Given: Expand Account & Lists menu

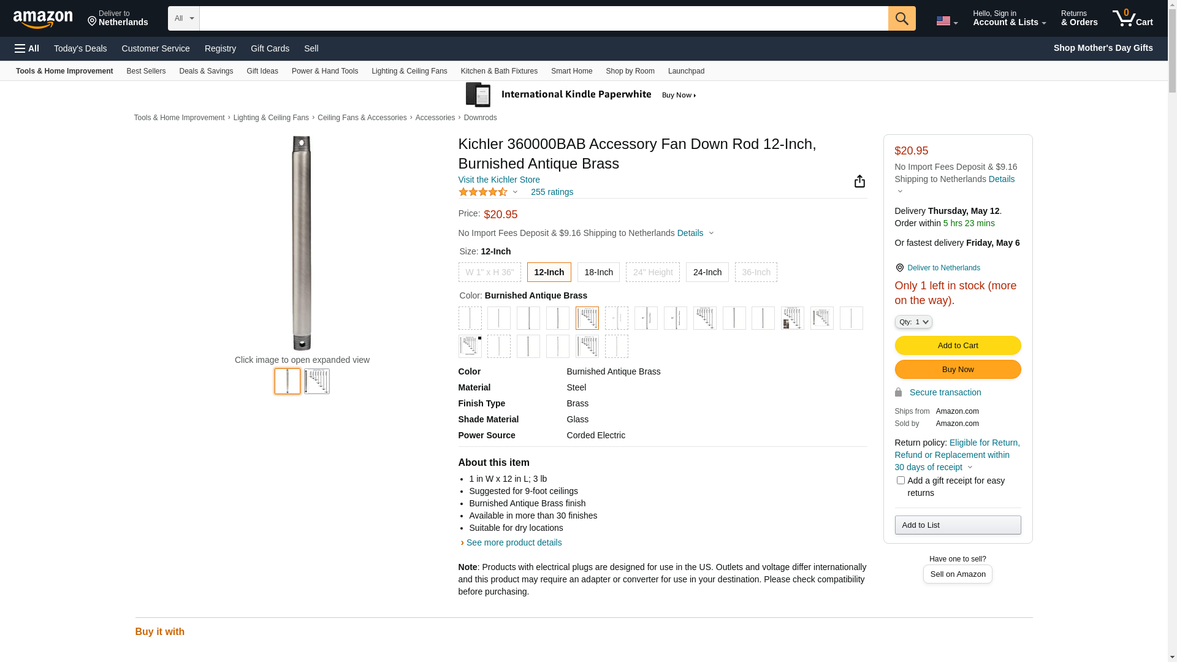Looking at the screenshot, I should (x=1009, y=18).
